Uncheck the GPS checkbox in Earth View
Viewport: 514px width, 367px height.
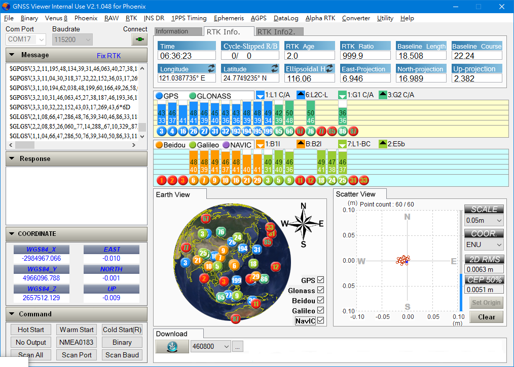320,280
